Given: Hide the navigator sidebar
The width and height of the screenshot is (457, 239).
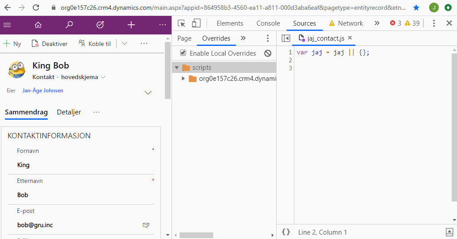Looking at the screenshot, I should (x=285, y=38).
